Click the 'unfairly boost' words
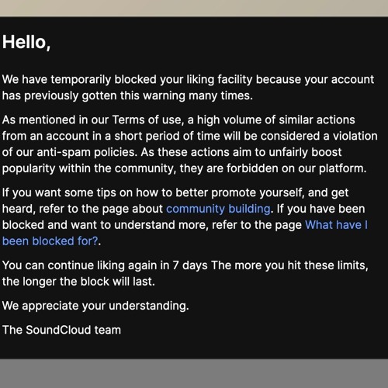Viewport: 388px width, 388px height. (305, 152)
